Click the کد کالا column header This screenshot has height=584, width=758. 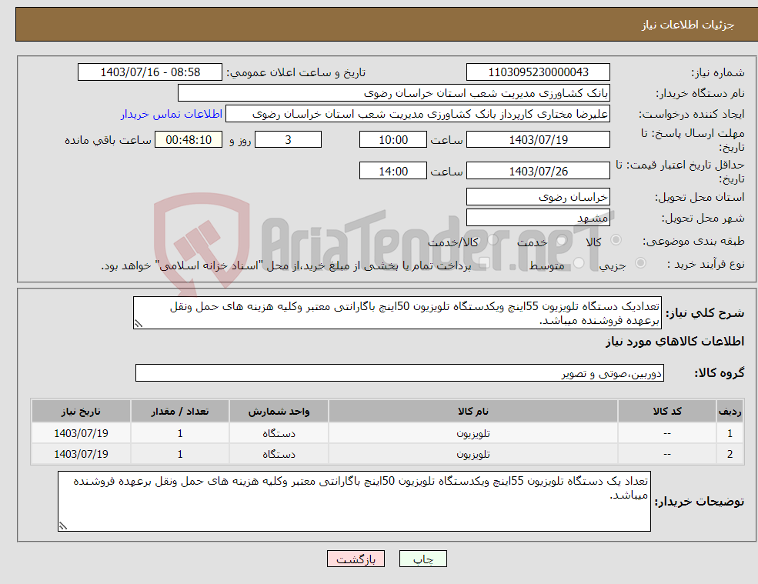coord(667,412)
